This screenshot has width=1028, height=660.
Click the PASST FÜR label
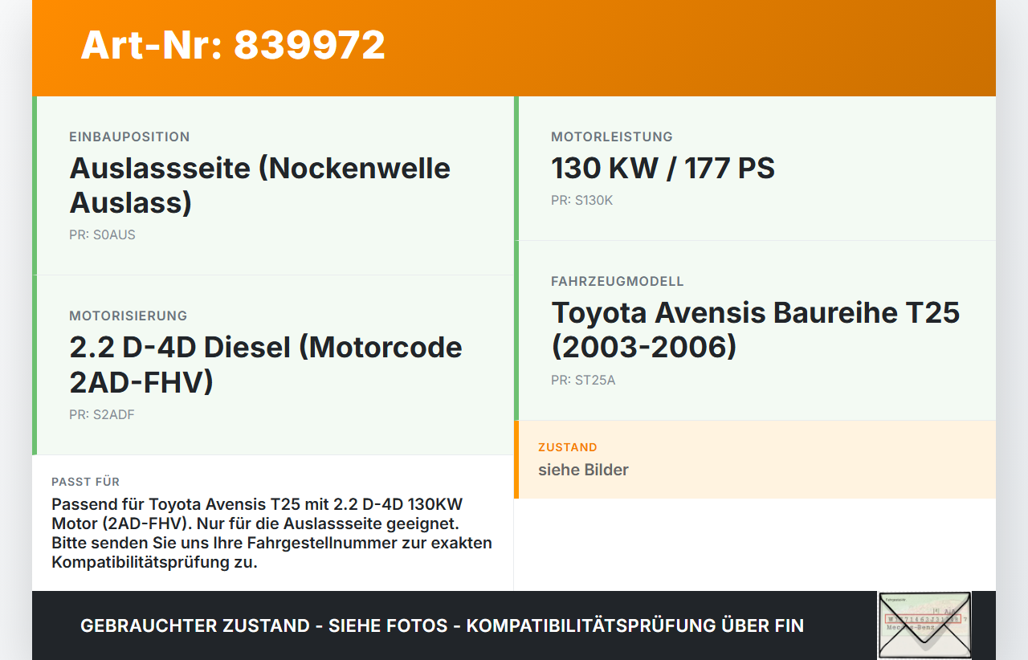coord(86,482)
